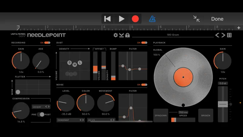Click the Pitch fader handle
The width and height of the screenshot is (243, 137).
(x=223, y=104)
